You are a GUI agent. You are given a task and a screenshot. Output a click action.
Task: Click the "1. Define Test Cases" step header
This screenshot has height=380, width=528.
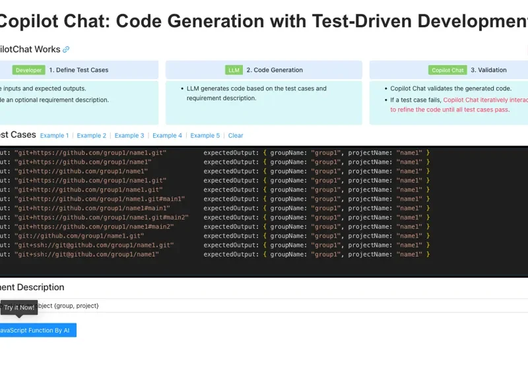[79, 70]
